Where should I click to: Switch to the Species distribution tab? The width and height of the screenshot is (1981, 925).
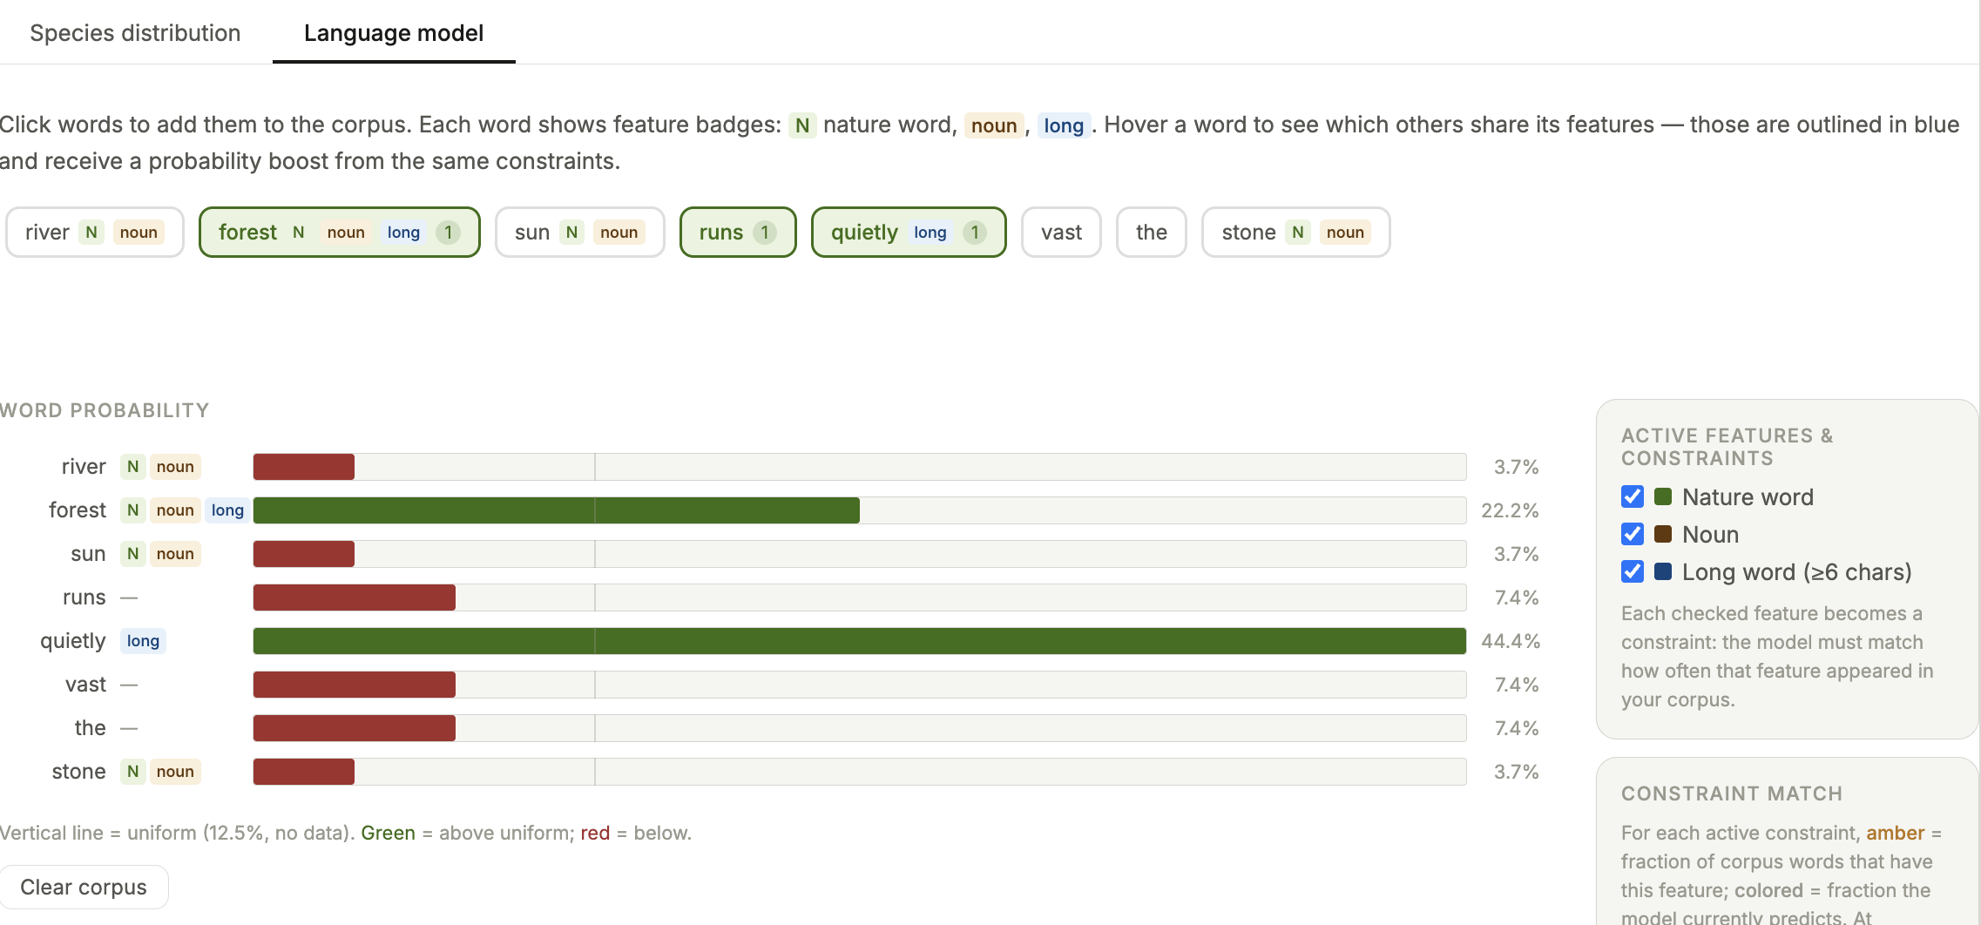pos(135,33)
